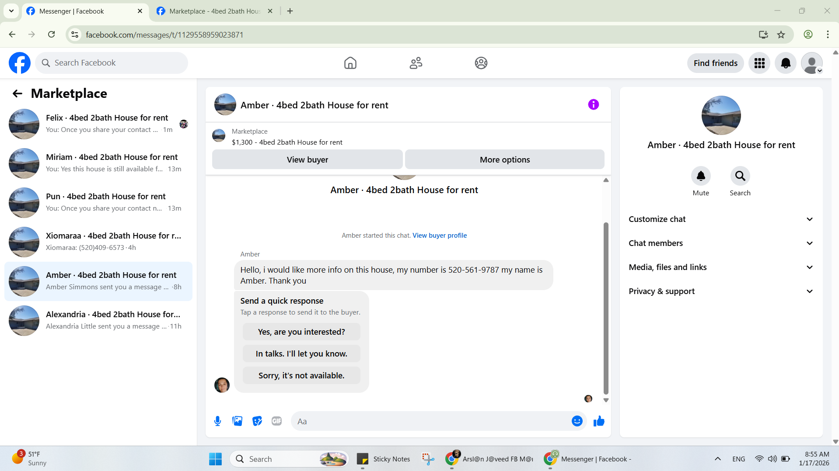Open Snipping Tool from taskbar
Viewport: 839px width, 471px height.
point(428,459)
